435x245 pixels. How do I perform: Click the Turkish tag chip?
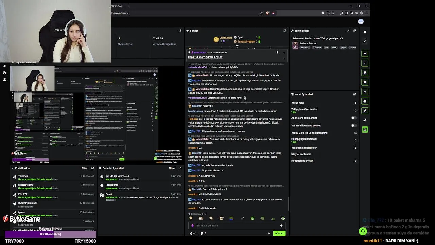click(305, 47)
